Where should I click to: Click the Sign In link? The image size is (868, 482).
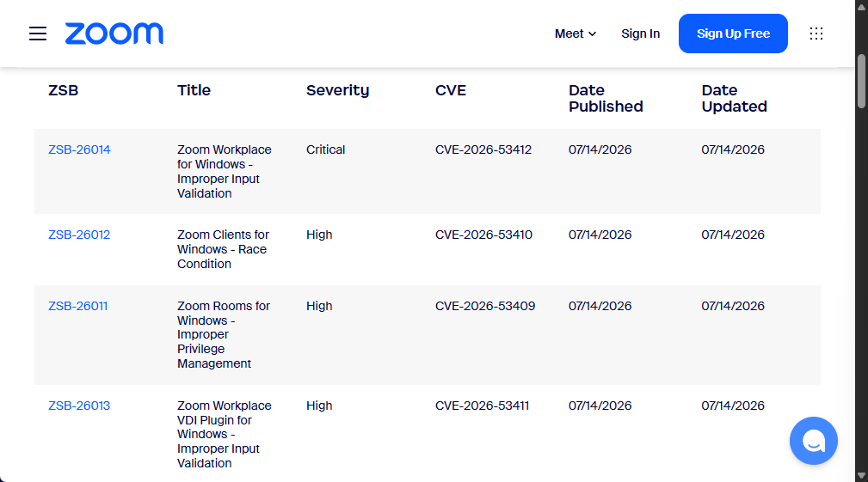pos(641,34)
